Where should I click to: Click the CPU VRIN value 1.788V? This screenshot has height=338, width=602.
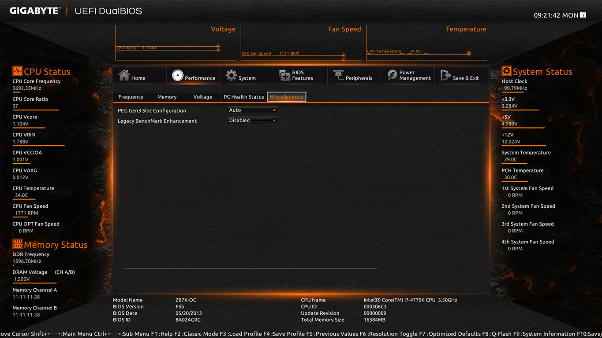[x=20, y=142]
